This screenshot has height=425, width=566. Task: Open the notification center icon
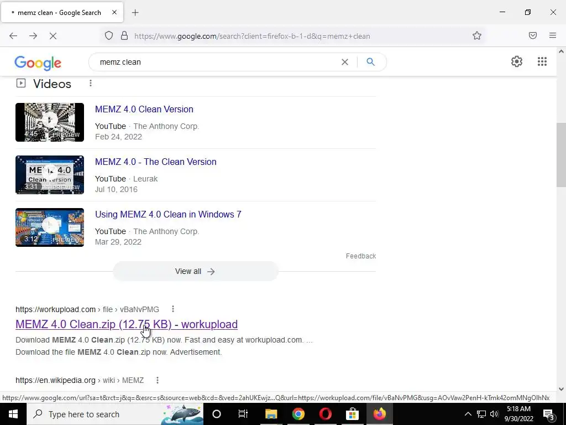click(548, 414)
